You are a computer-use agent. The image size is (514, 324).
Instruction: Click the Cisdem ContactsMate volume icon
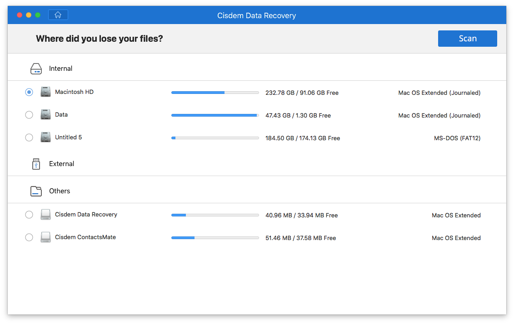(45, 237)
